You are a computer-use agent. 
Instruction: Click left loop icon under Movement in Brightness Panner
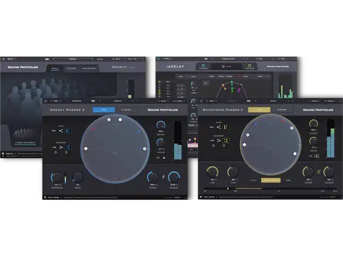[x=213, y=145]
